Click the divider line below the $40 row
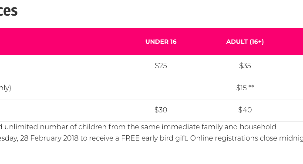This screenshot has height=164, width=303. [151, 121]
